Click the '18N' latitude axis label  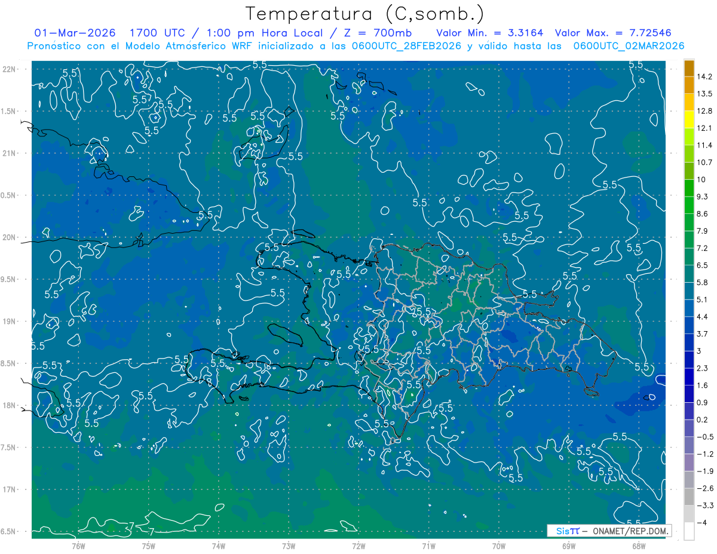coord(8,405)
